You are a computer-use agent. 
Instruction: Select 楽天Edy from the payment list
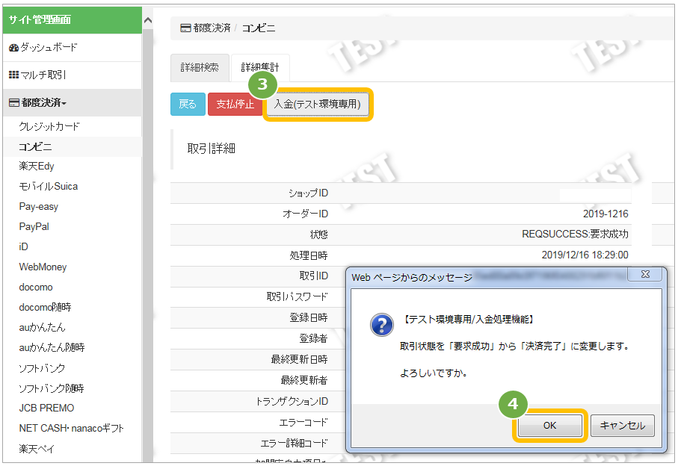pyautogui.click(x=37, y=167)
